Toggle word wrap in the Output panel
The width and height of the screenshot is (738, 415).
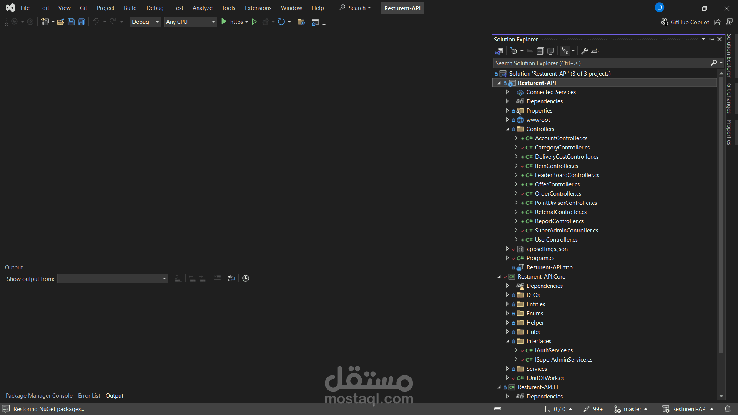(231, 278)
